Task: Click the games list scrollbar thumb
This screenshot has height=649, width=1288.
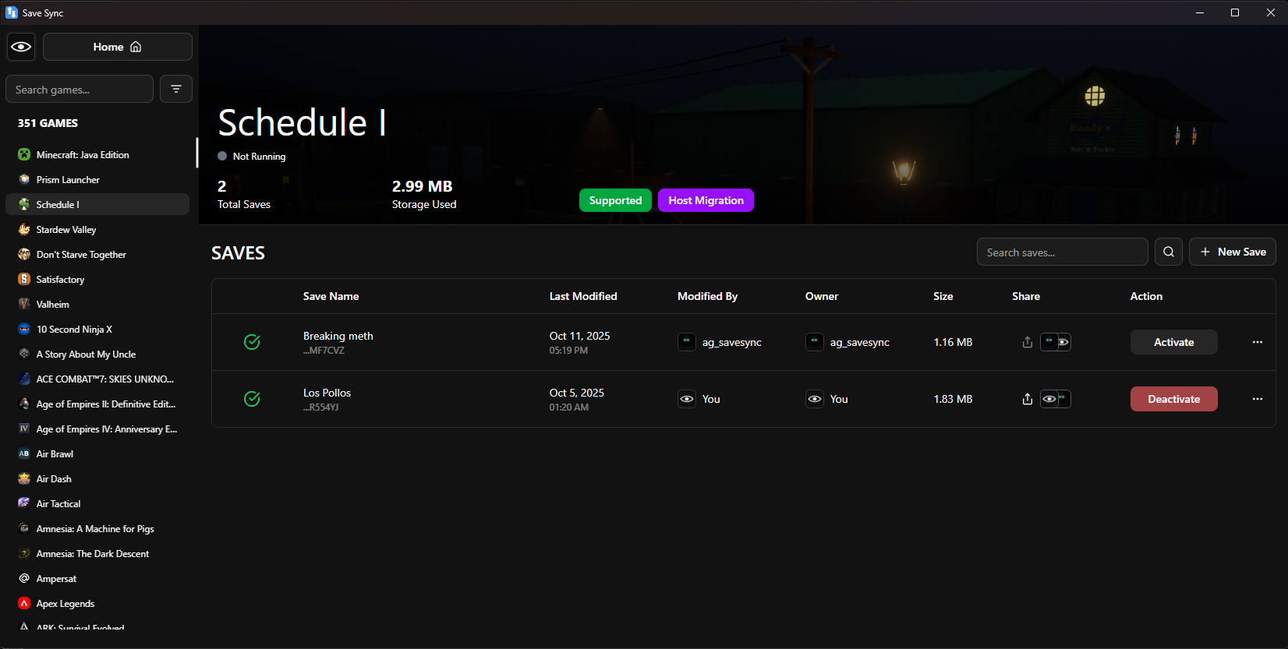Action: point(197,153)
